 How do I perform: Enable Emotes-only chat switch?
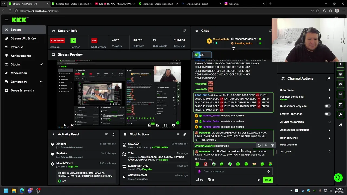point(327,114)
